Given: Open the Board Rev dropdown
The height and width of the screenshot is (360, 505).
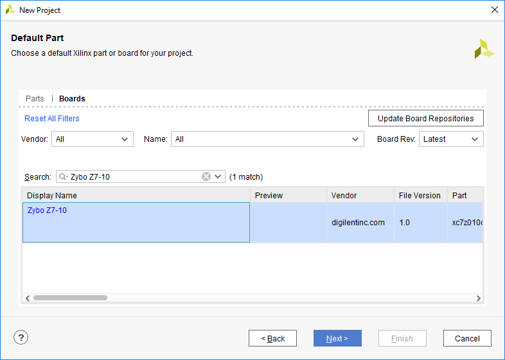Looking at the screenshot, I should tap(451, 139).
